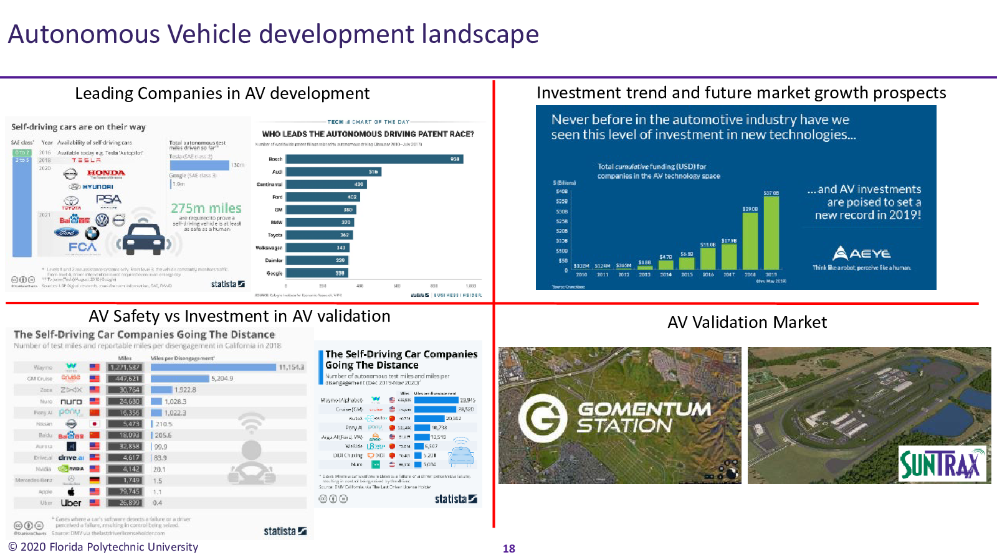Click statista logo under the 2020 Going The Distance chart
Viewport: 997px width, 560px height.
coord(456,499)
